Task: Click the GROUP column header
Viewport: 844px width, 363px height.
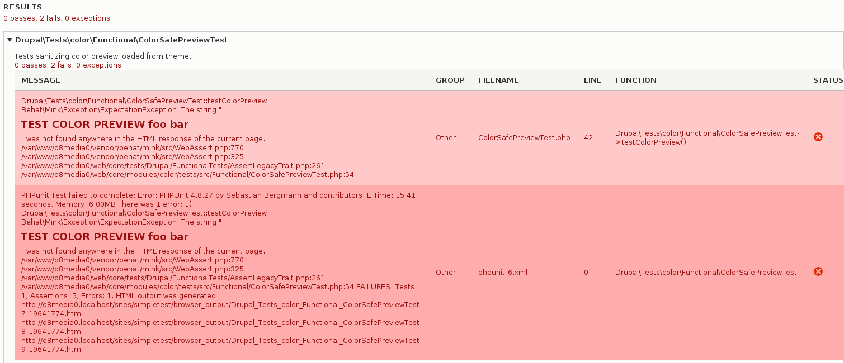Action: [x=450, y=80]
